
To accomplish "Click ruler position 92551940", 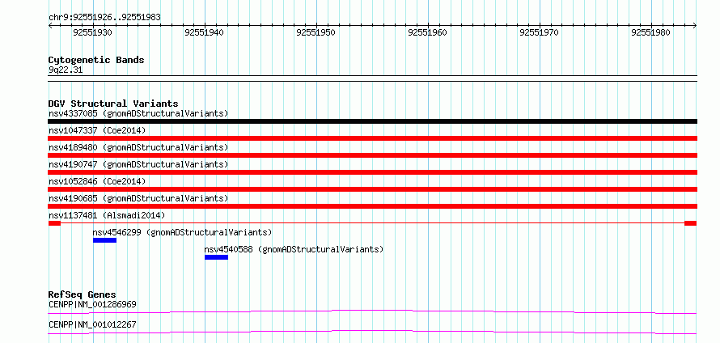I will click(204, 32).
